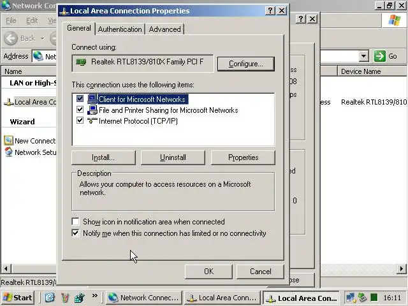Click the Realtek RTL8139/810 device name cell

374,102
